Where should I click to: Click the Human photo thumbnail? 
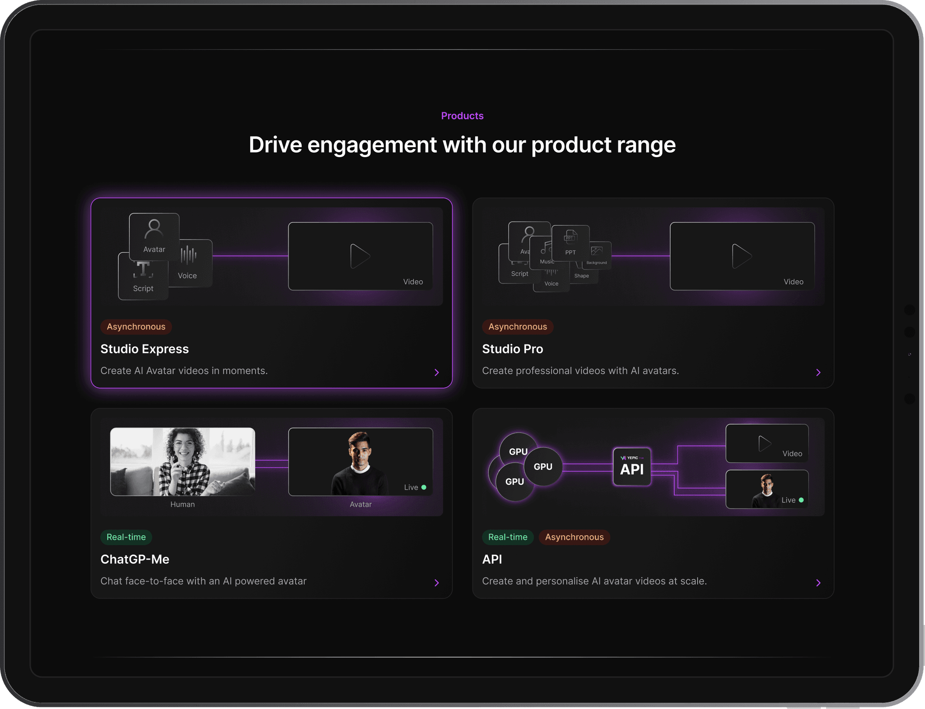[182, 461]
